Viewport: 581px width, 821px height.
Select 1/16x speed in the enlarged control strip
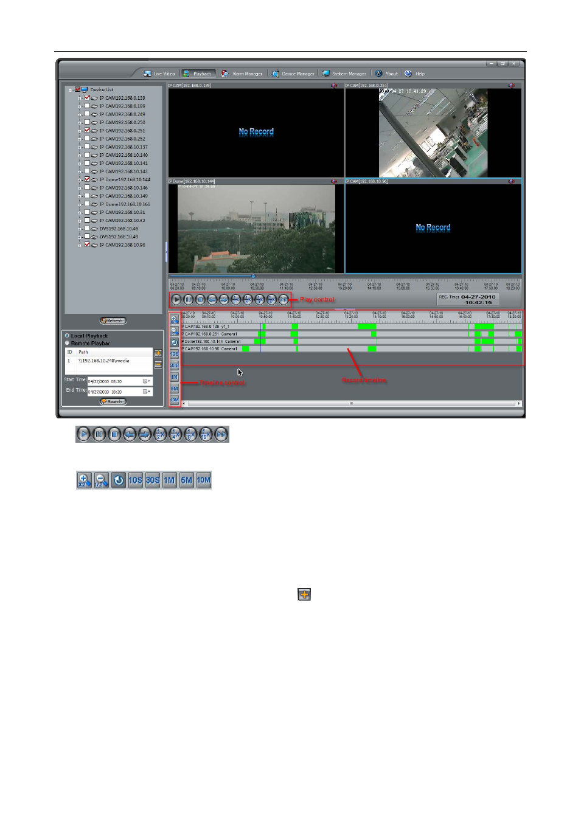coord(206,434)
